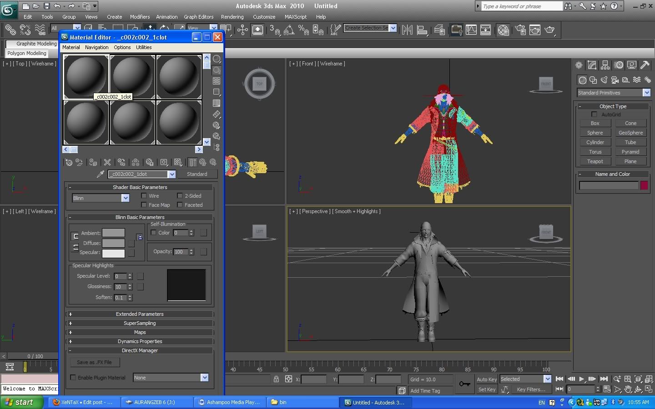Expand the Extended Parameters rollout
655x409 pixels.
click(x=140, y=314)
